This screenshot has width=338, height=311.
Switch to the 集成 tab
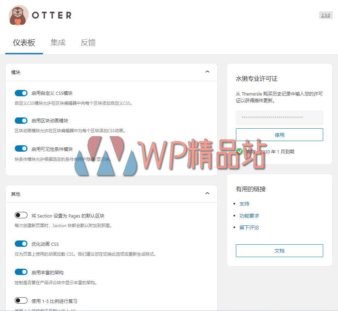[x=57, y=42]
